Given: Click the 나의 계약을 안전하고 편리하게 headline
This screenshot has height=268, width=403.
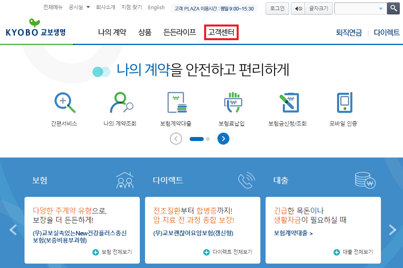Looking at the screenshot, I should (x=203, y=70).
